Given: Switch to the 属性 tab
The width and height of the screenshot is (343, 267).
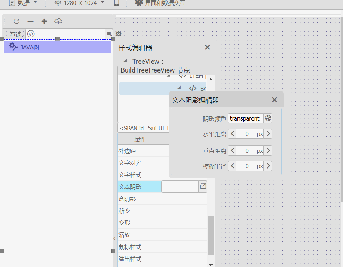Looking at the screenshot, I should tap(140, 139).
